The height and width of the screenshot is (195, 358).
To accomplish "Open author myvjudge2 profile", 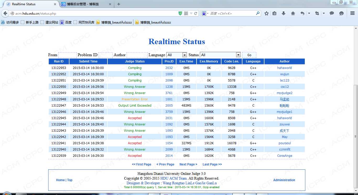I will 285,93.
